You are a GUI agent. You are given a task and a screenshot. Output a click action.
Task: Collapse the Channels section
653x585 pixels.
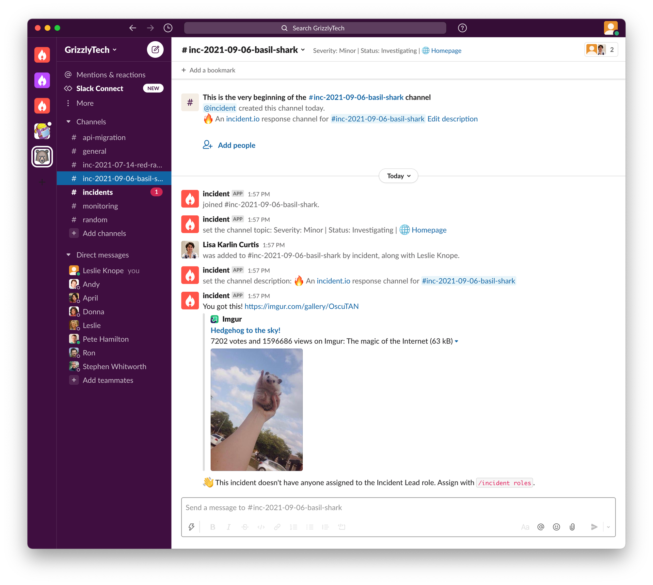point(69,122)
